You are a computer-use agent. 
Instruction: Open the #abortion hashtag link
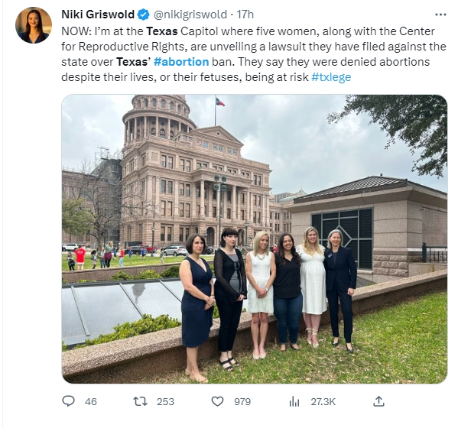coord(181,62)
